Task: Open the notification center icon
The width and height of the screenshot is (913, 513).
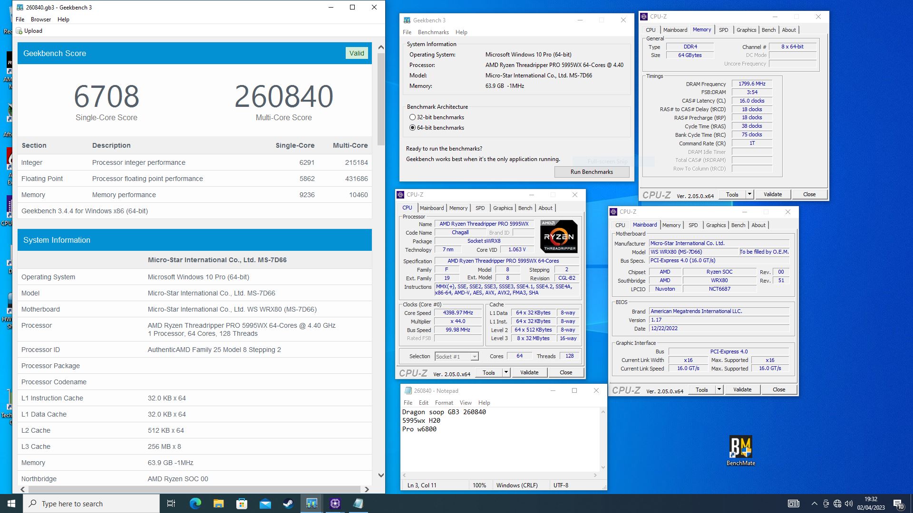Action: [898, 503]
